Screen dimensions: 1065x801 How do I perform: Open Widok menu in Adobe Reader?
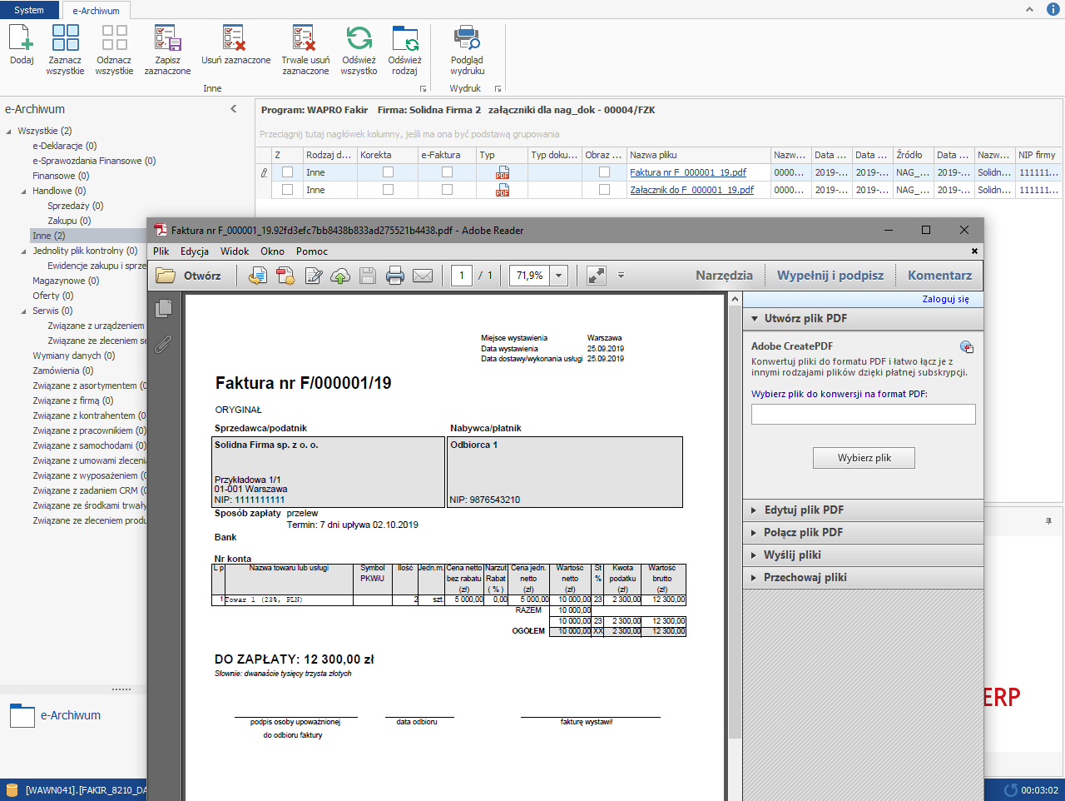click(235, 251)
